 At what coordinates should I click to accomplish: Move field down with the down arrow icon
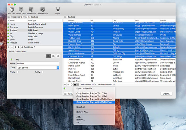coord(19,47)
